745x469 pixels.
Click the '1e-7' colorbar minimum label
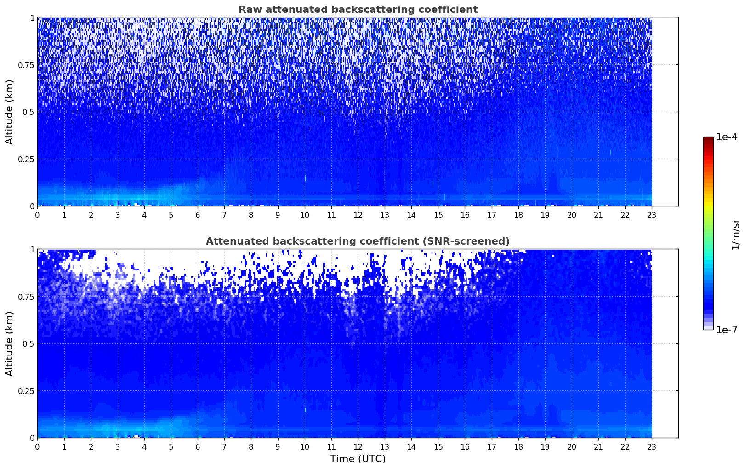point(727,330)
